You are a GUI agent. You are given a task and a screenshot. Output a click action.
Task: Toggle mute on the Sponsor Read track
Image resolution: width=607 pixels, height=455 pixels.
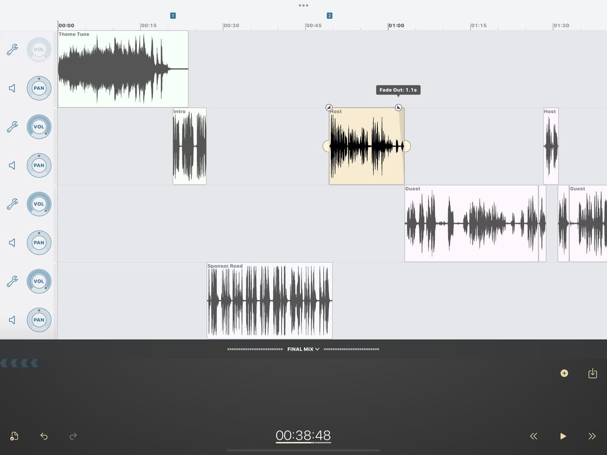coord(12,320)
